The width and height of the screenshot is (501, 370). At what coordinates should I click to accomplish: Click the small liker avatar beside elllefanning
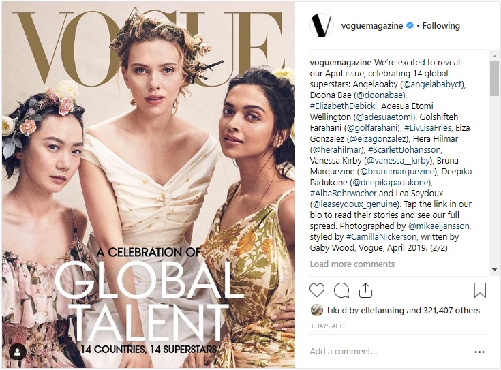(x=317, y=310)
